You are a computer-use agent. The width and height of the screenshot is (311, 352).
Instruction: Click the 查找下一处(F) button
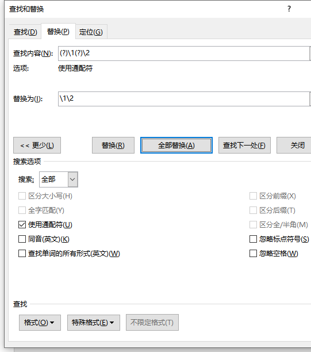[244, 146]
